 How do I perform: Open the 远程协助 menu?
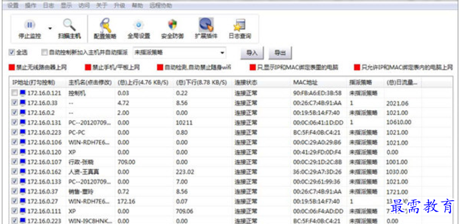[160, 6]
